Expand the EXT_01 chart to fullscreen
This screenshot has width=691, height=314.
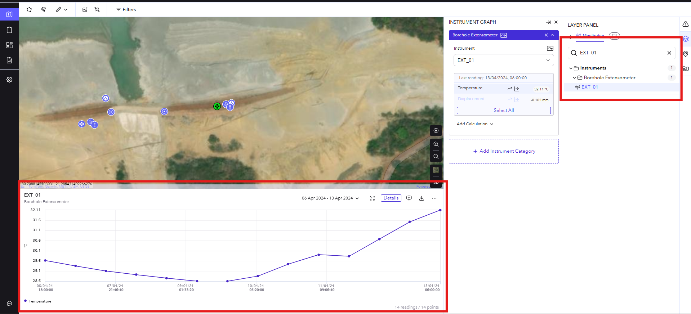pos(372,198)
